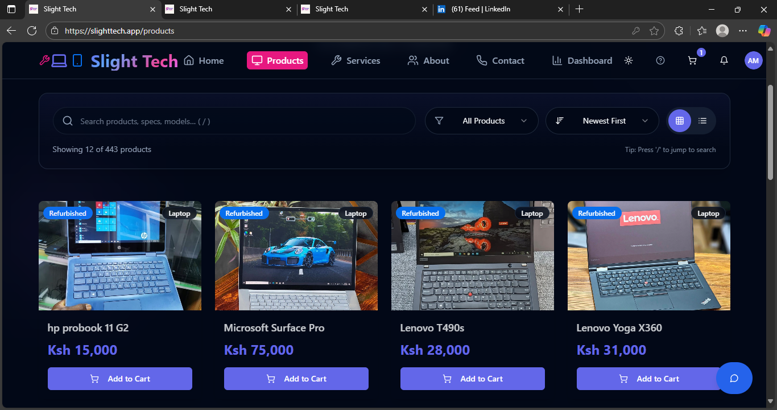Click the browser favorites star icon
This screenshot has width=777, height=410.
pos(654,31)
